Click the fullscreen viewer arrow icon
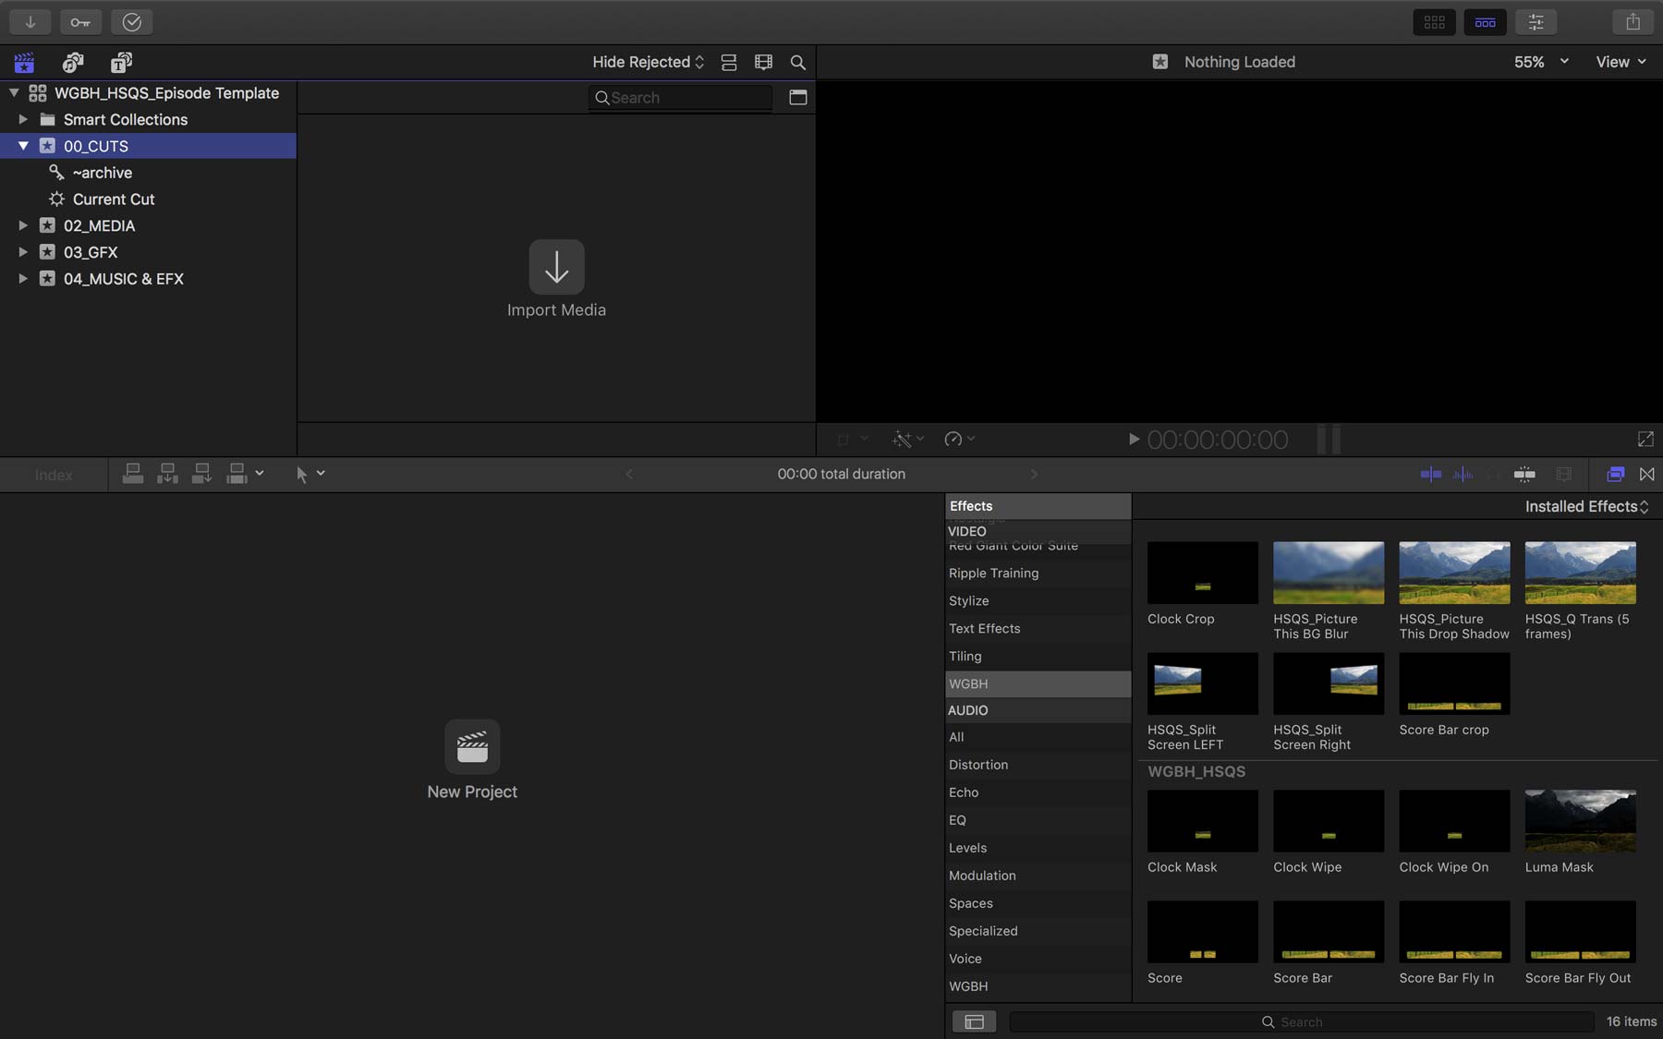This screenshot has width=1663, height=1039. click(x=1645, y=440)
